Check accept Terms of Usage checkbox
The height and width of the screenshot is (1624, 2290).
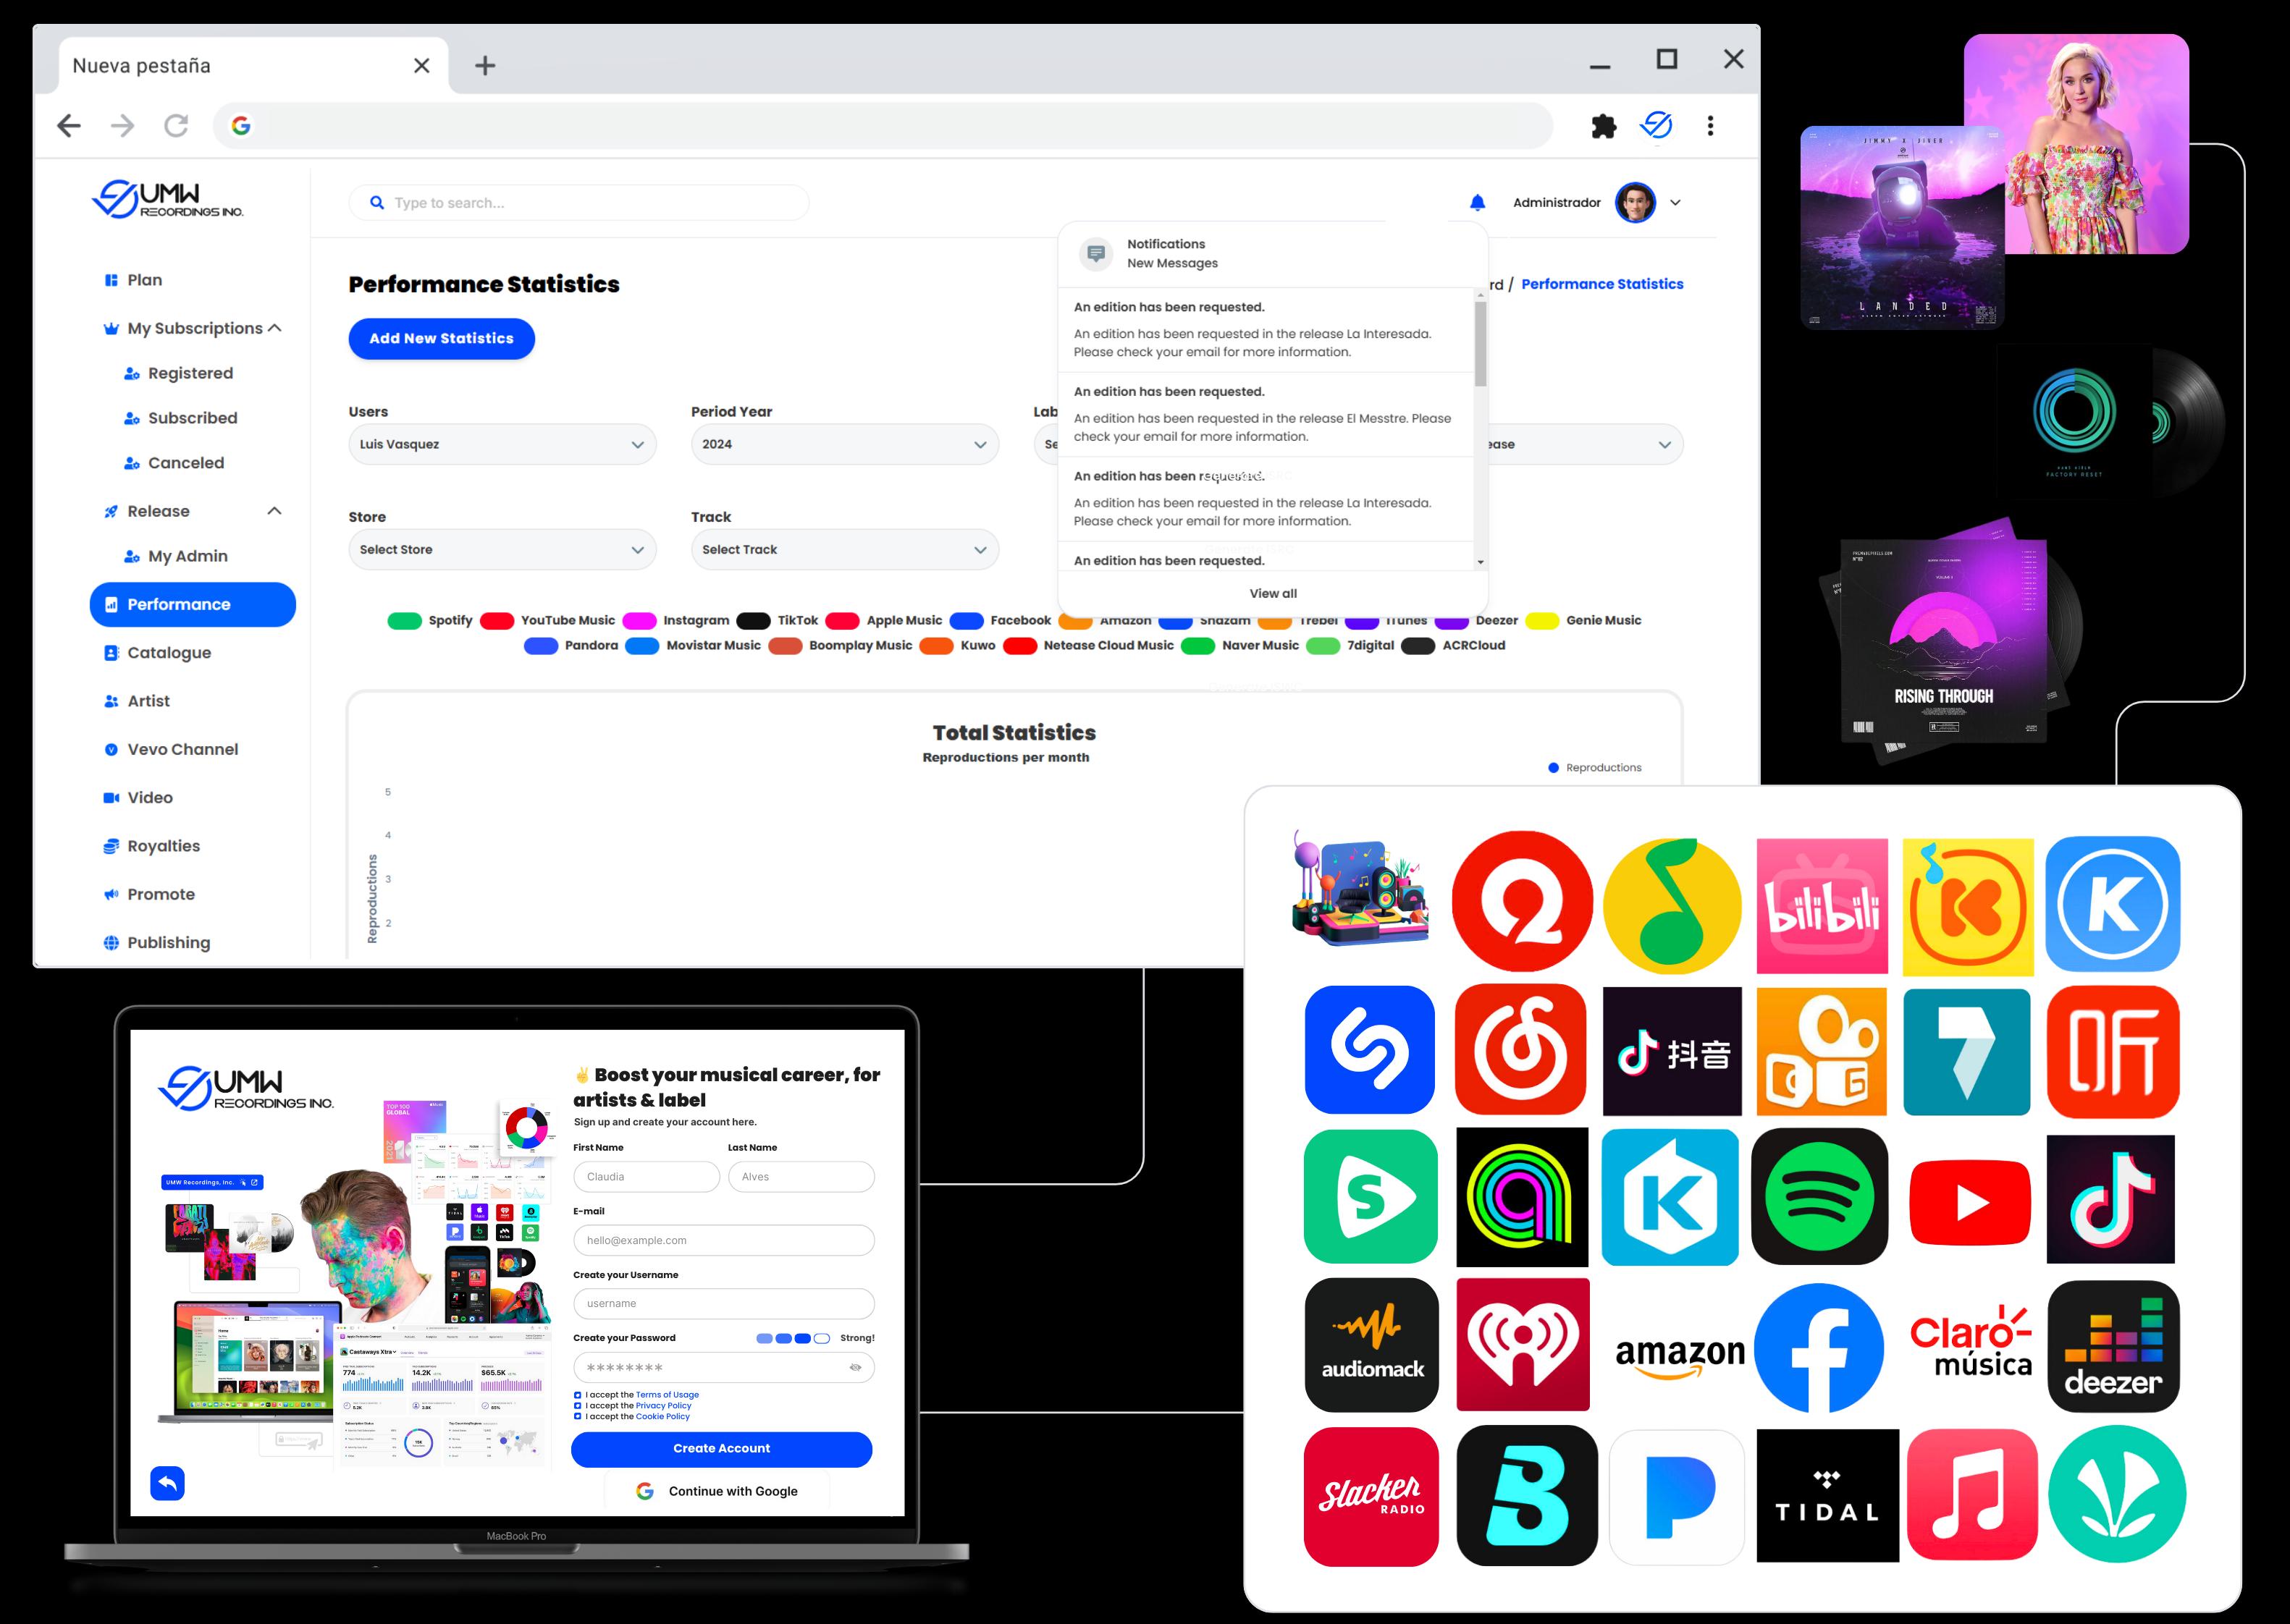pyautogui.click(x=577, y=1395)
